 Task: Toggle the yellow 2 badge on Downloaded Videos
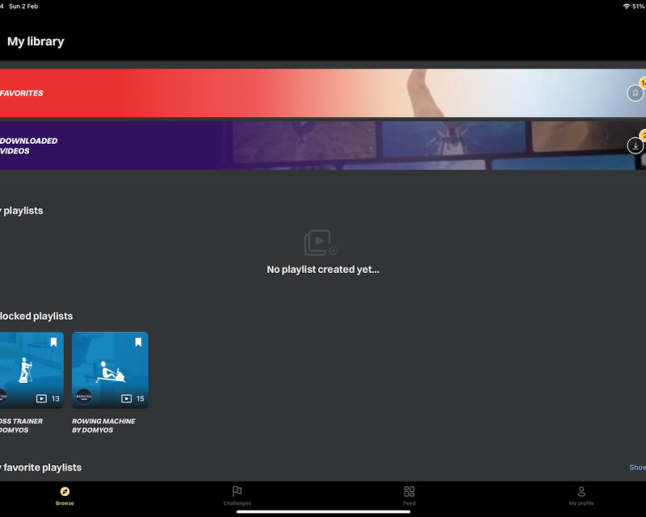pos(644,135)
